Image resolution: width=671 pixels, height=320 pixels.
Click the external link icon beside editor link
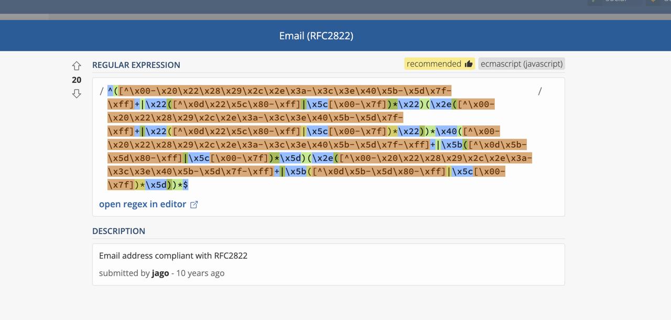194,205
